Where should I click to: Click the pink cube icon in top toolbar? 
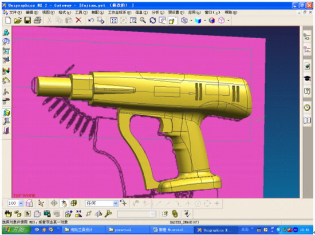point(222,21)
